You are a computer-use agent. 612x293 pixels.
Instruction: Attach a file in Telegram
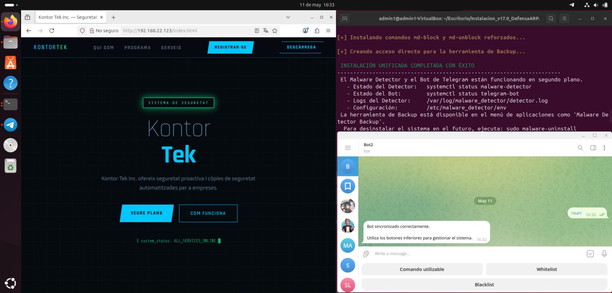coord(366,254)
